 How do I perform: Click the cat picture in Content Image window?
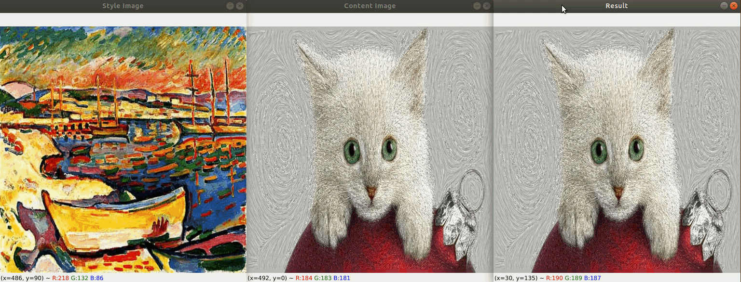tap(370, 150)
